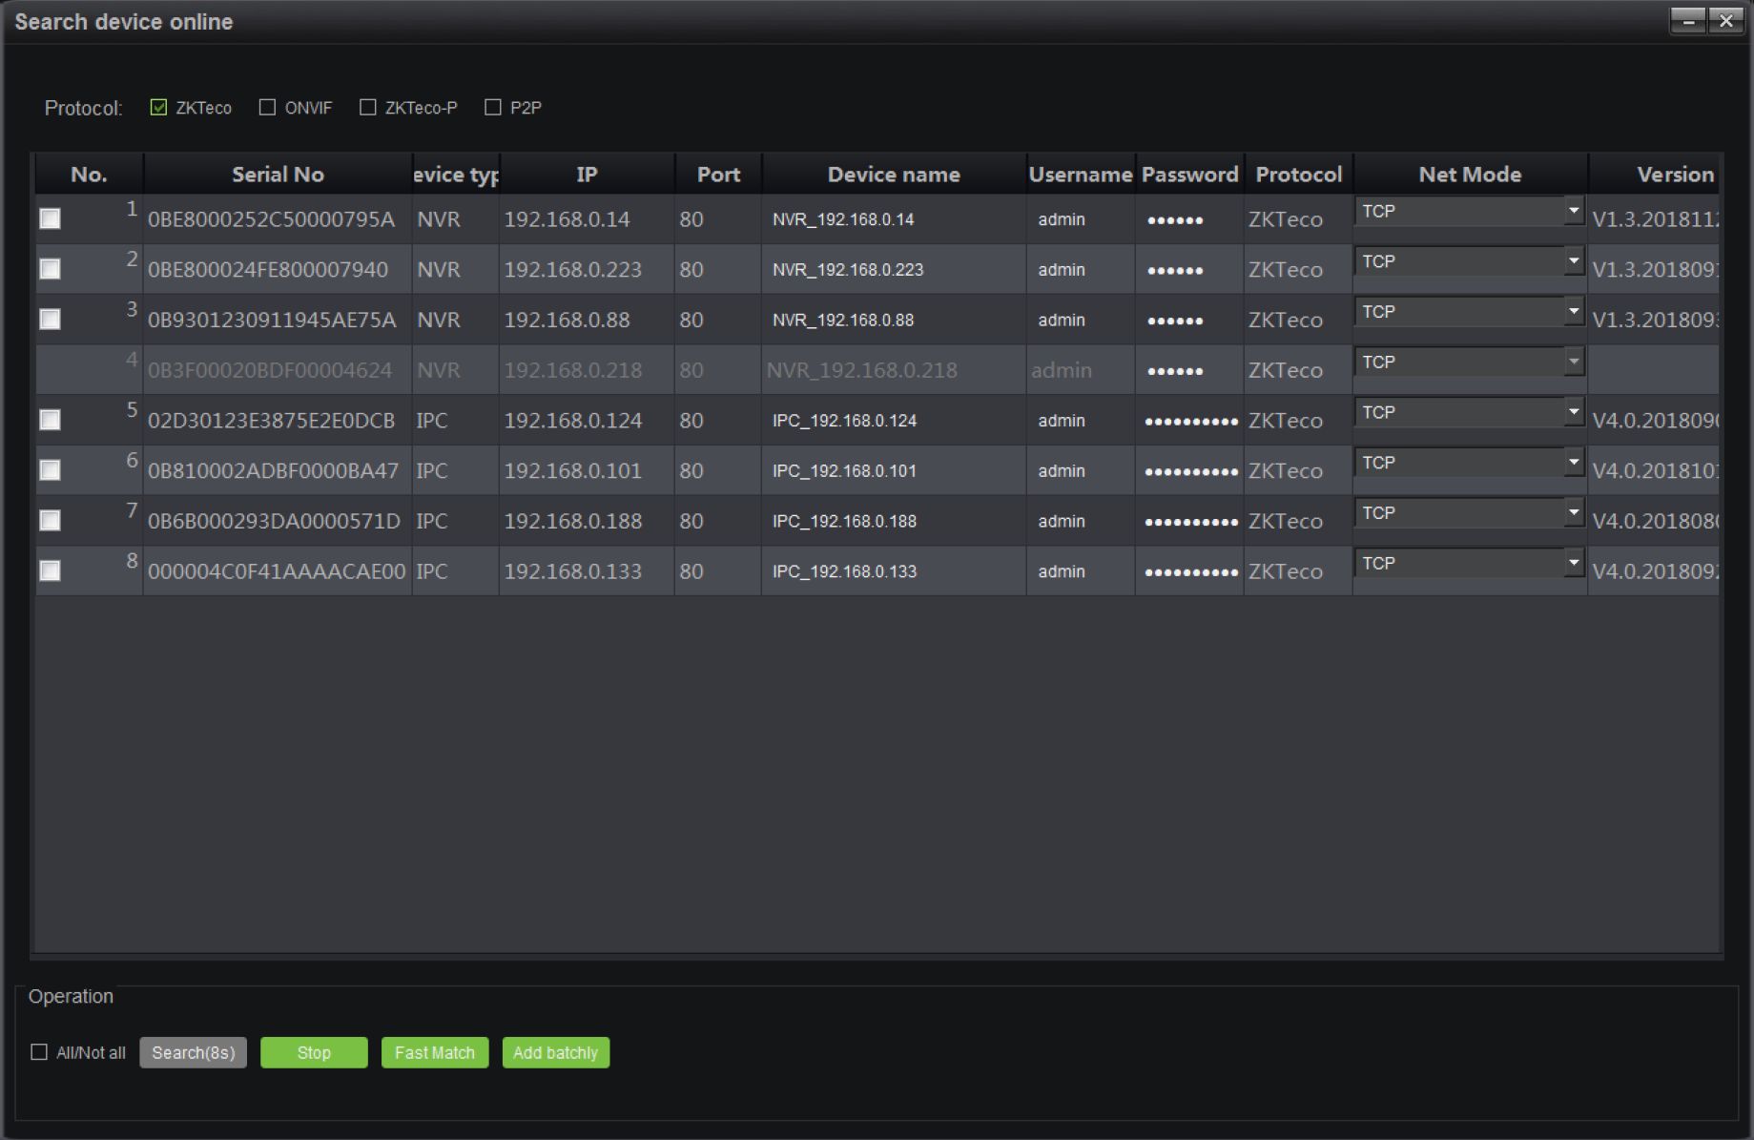Minimize the Search device online window
The height and width of the screenshot is (1140, 1754).
tap(1687, 21)
